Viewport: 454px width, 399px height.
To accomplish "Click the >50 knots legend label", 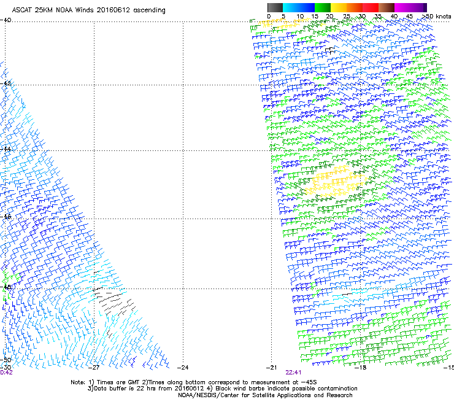I will tap(436, 17).
